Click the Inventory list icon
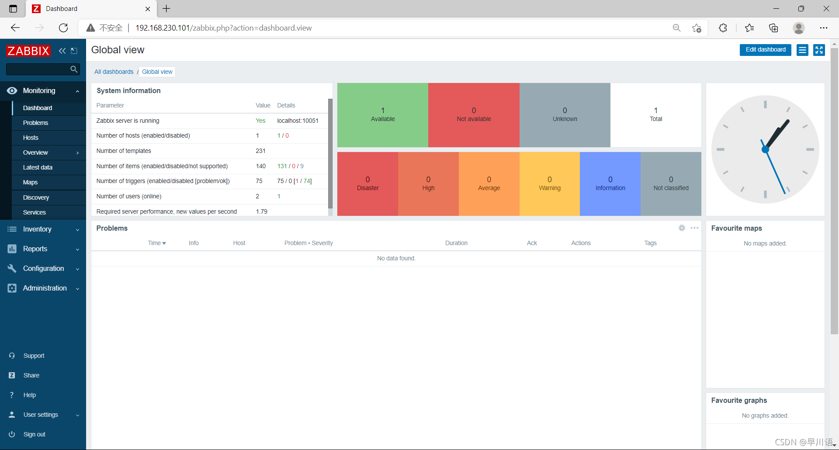The width and height of the screenshot is (839, 450). pyautogui.click(x=12, y=229)
